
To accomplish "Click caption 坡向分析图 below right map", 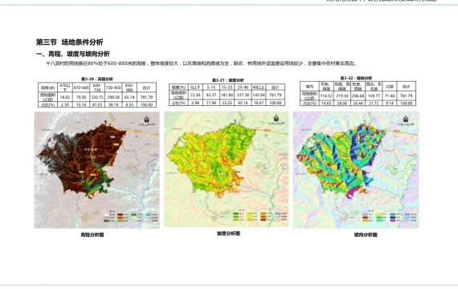I will (x=366, y=234).
